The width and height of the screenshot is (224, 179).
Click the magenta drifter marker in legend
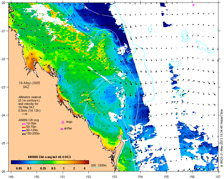click(x=62, y=129)
